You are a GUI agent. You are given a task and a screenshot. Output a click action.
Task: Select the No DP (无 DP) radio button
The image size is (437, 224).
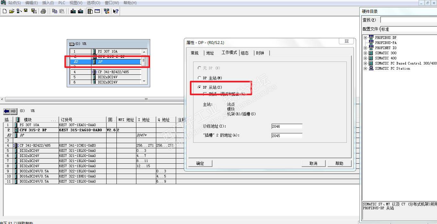[x=199, y=68]
